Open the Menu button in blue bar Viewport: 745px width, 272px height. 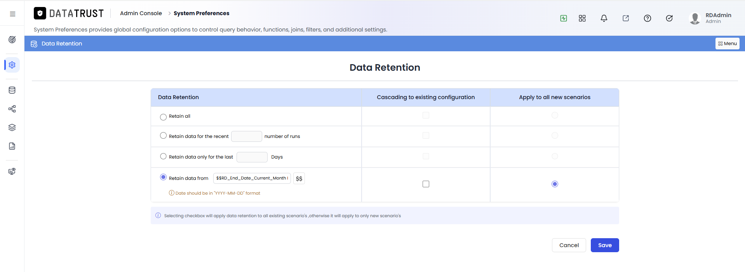pos(727,44)
